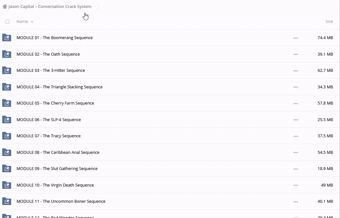Click the shared folder icon for MODULE 07
Image resolution: width=340 pixels, height=218 pixels.
(7, 136)
